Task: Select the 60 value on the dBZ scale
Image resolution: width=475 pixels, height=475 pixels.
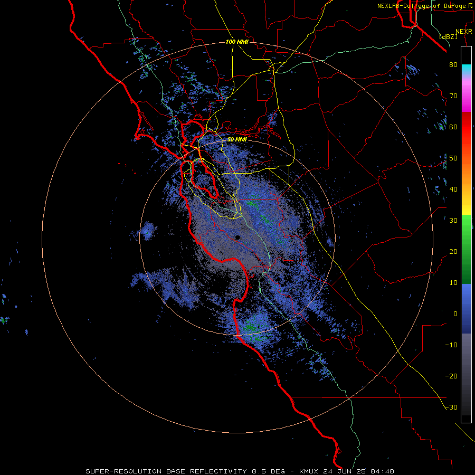Action: (x=453, y=127)
